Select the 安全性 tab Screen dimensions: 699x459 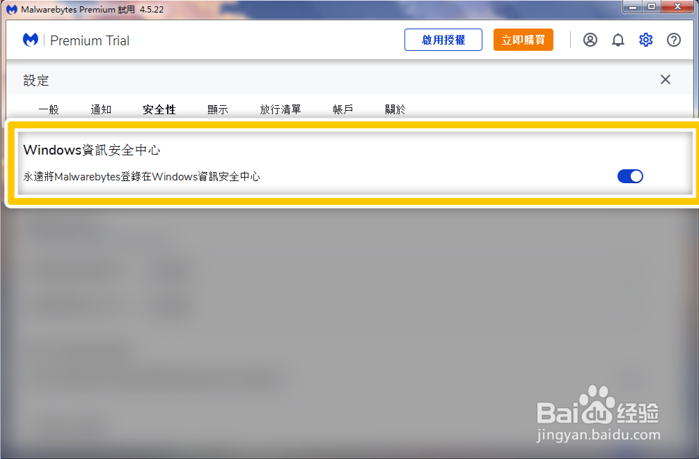(x=159, y=109)
